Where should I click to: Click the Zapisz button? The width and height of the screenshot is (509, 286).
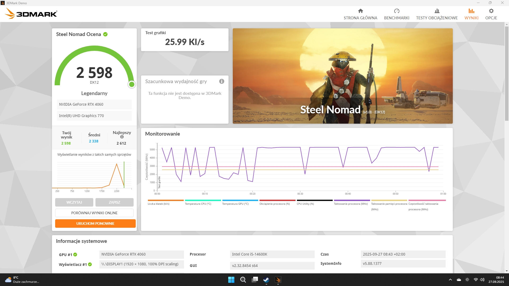[115, 202]
